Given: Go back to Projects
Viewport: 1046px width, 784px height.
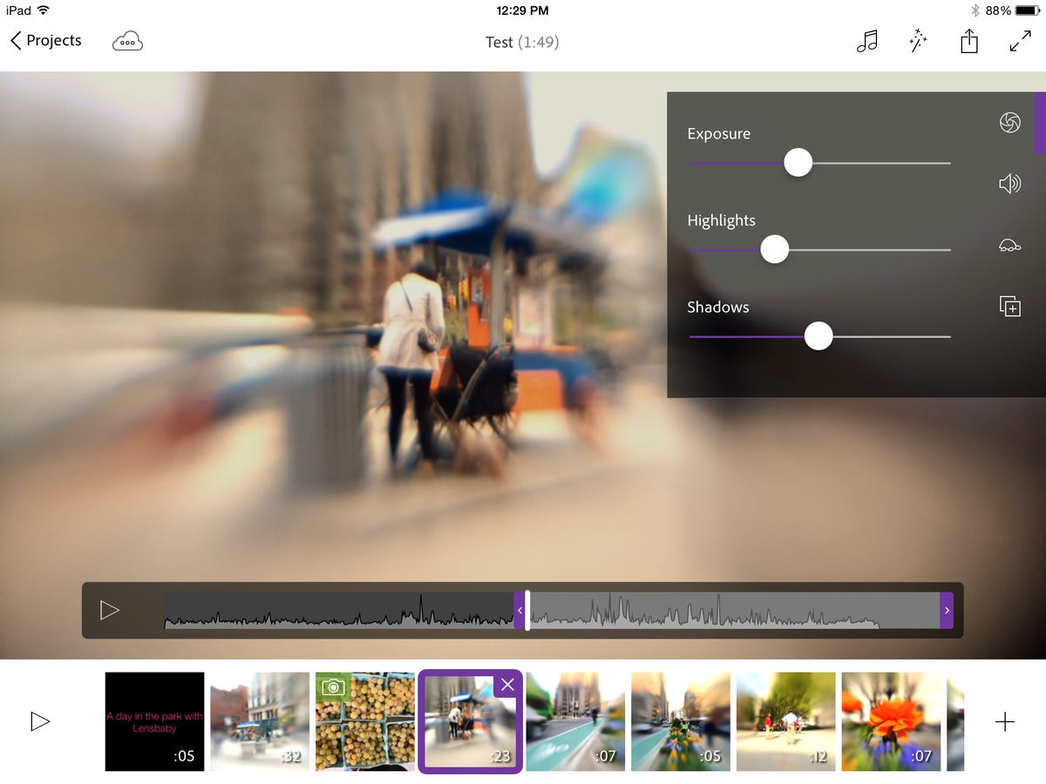Looking at the screenshot, I should coord(45,41).
